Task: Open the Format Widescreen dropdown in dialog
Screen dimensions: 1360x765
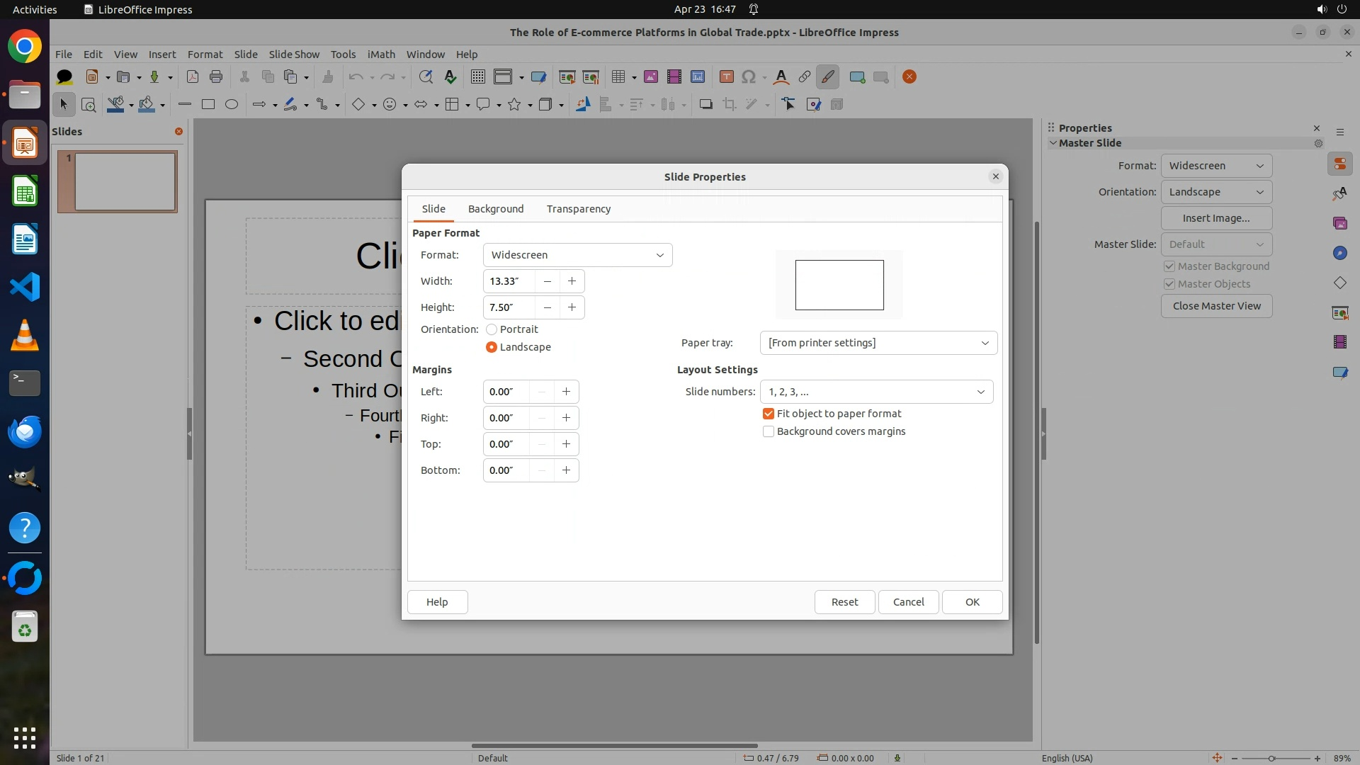Action: point(577,255)
